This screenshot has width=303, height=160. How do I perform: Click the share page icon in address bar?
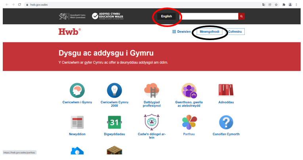[270, 5]
